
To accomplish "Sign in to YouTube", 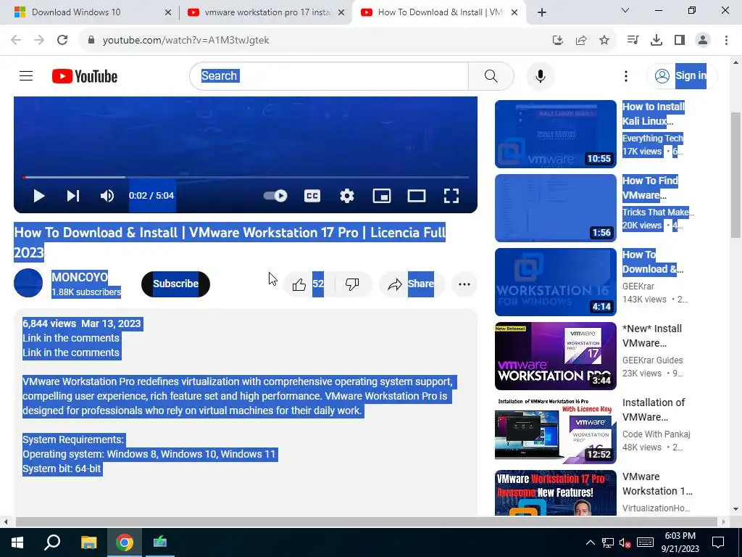I will 682,75.
